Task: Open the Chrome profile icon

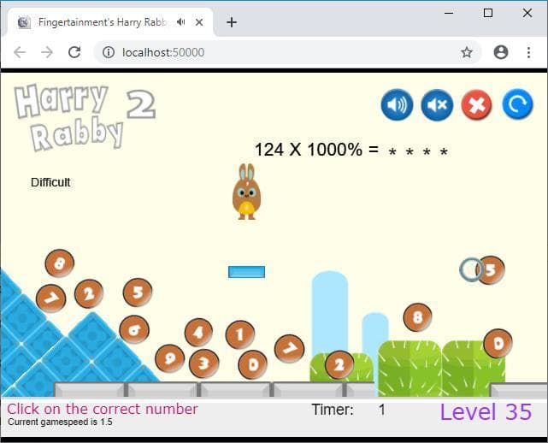Action: click(500, 52)
